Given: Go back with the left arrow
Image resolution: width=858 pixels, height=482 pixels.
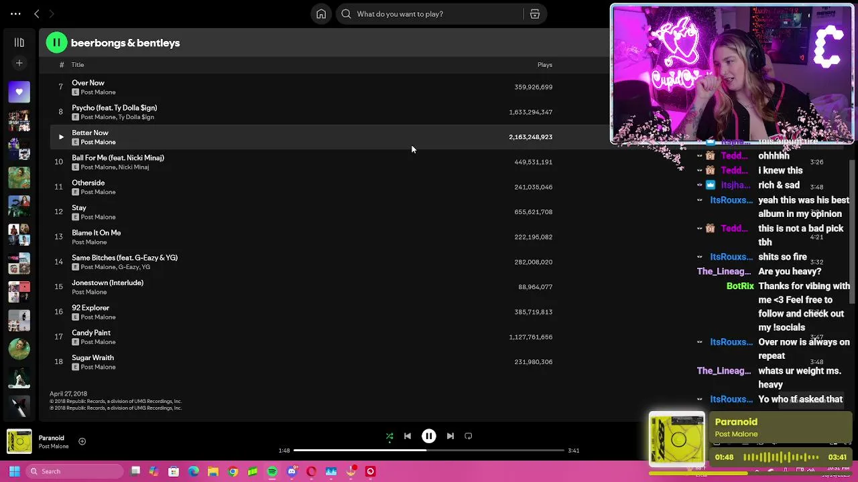Looking at the screenshot, I should tap(37, 13).
